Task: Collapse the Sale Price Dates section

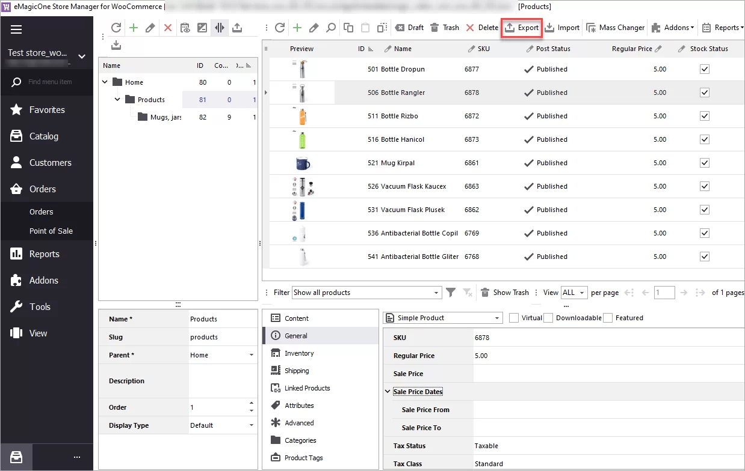Action: [388, 391]
